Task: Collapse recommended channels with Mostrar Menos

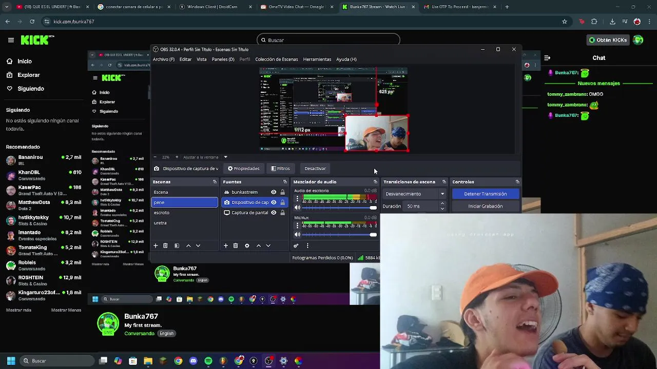Action: point(66,310)
